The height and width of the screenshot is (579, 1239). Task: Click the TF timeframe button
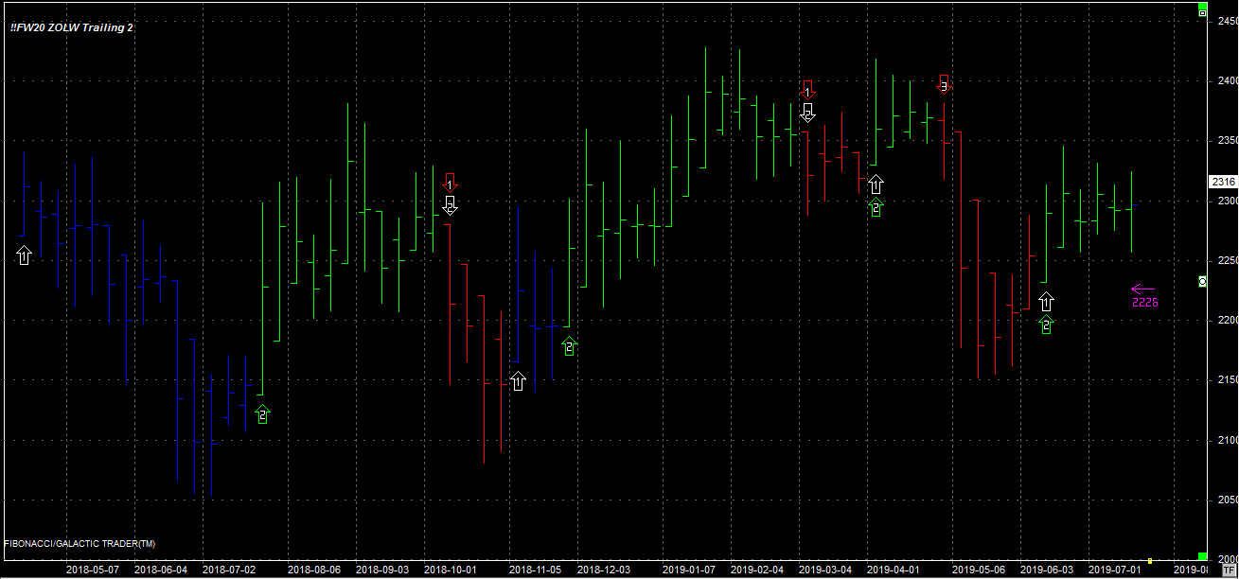point(1229,571)
